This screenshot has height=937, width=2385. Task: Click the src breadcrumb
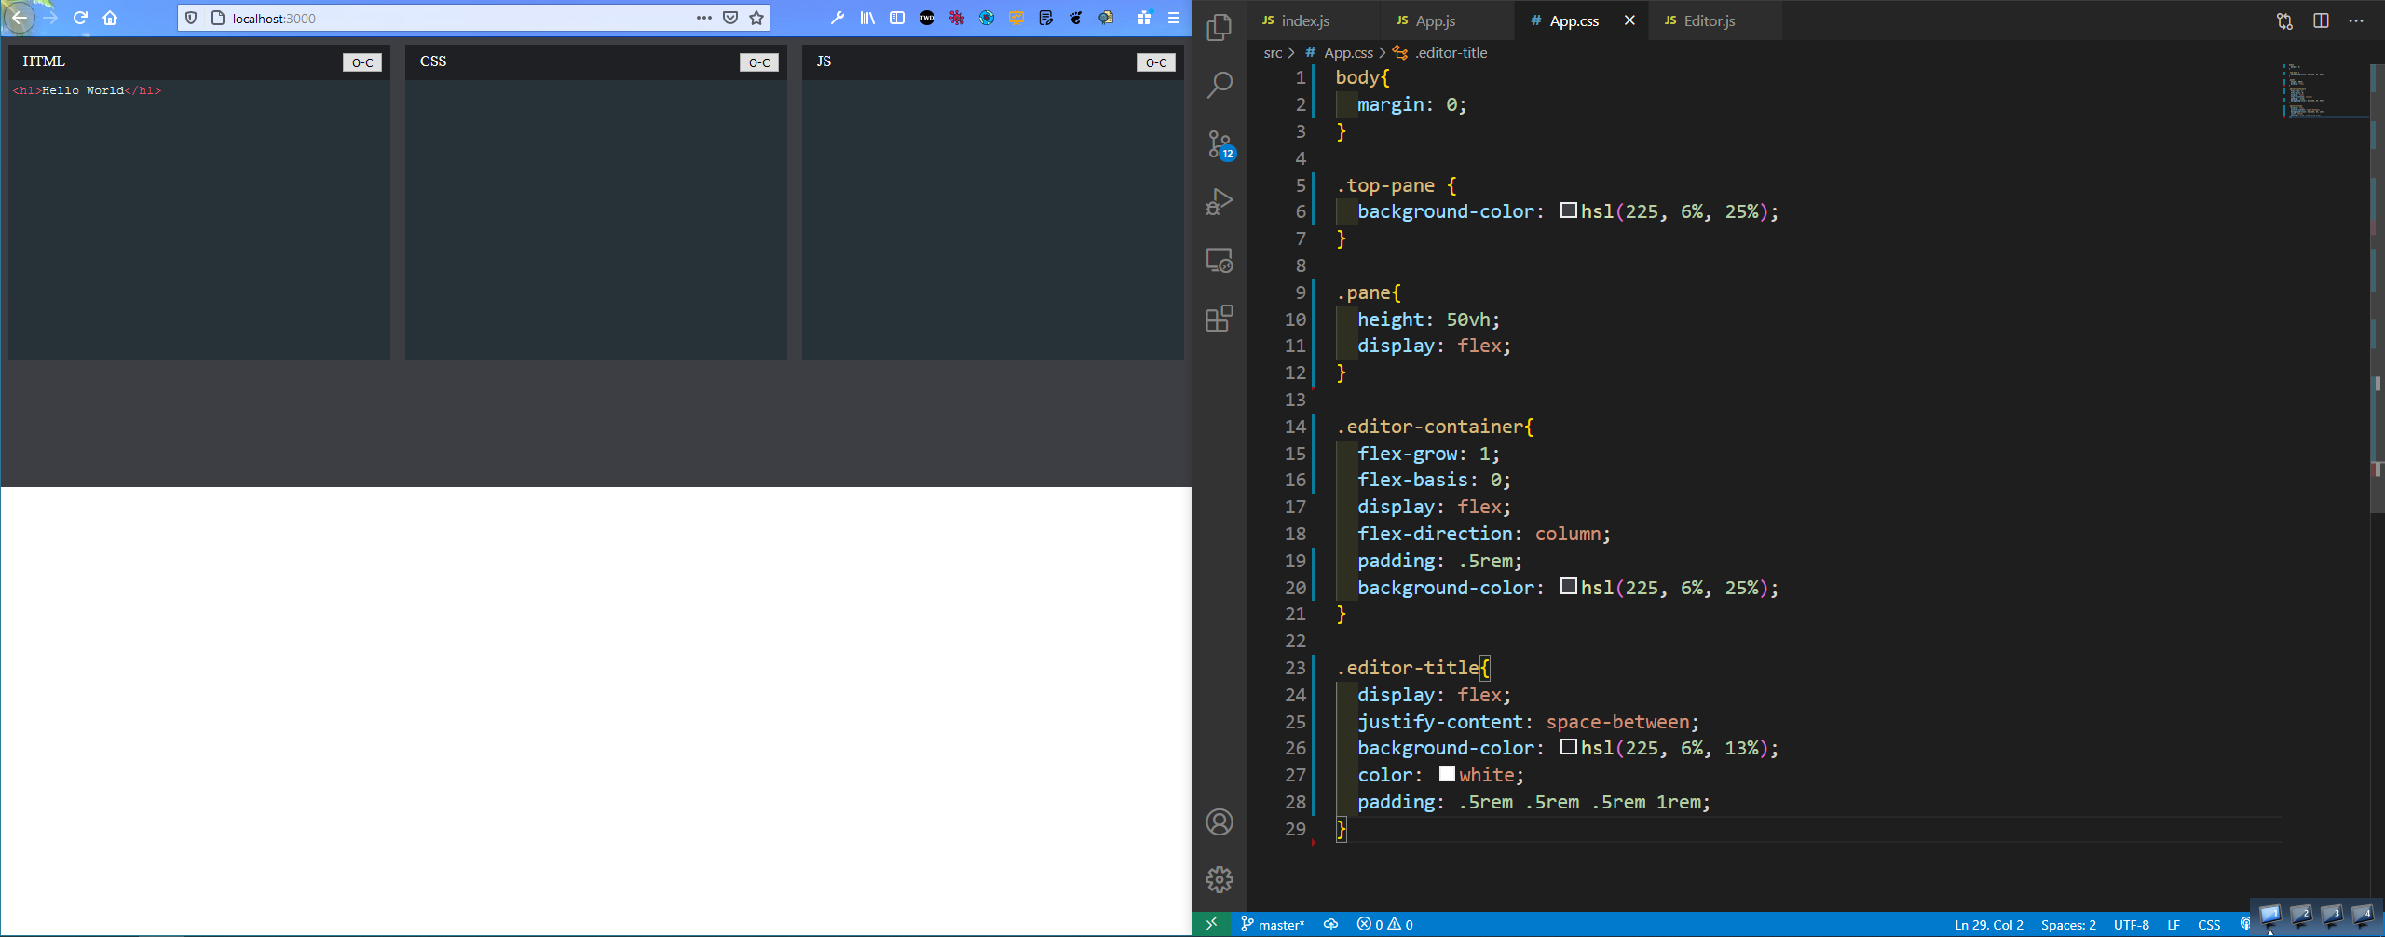click(1273, 53)
